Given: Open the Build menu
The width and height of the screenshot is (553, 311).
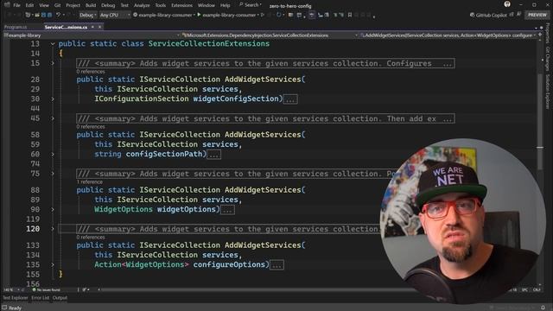Looking at the screenshot, I should pyautogui.click(x=91, y=5).
